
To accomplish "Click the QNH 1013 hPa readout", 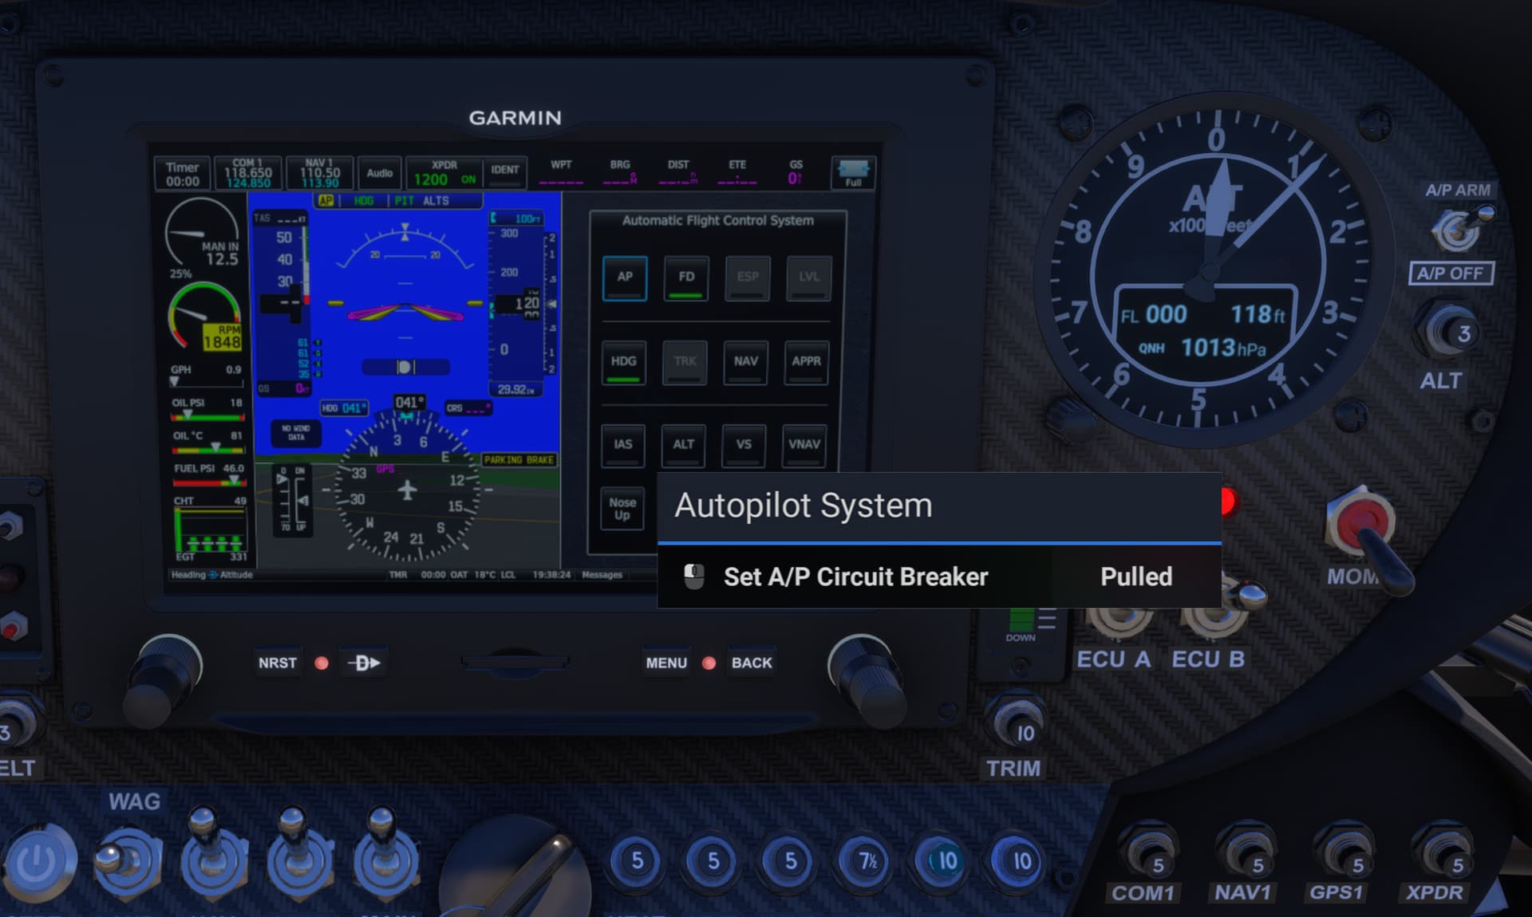I will click(1202, 348).
